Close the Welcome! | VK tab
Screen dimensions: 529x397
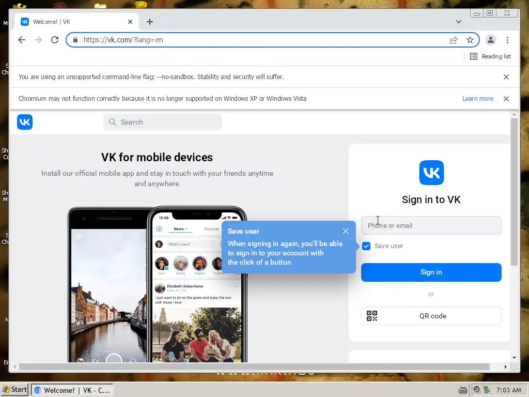(x=130, y=22)
